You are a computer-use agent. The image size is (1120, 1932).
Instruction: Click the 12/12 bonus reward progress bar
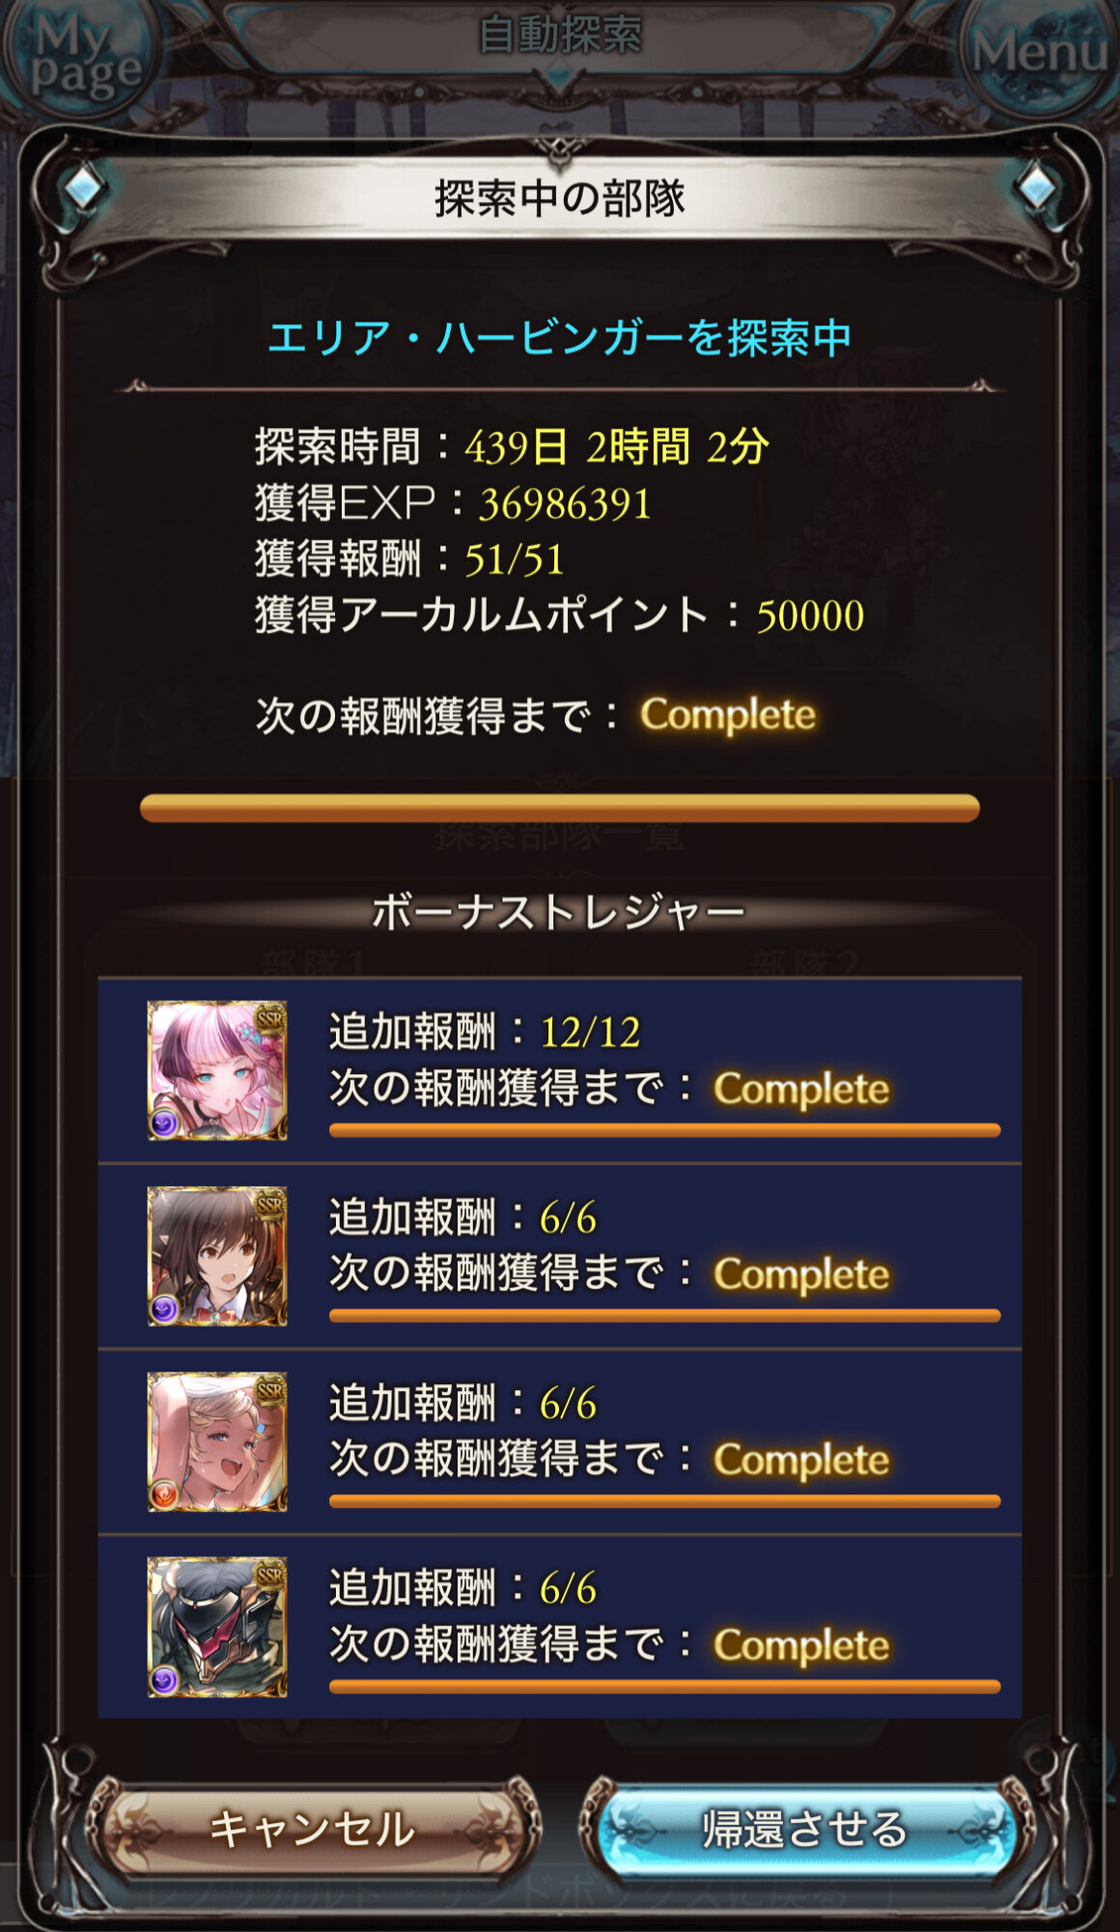pyautogui.click(x=664, y=1130)
